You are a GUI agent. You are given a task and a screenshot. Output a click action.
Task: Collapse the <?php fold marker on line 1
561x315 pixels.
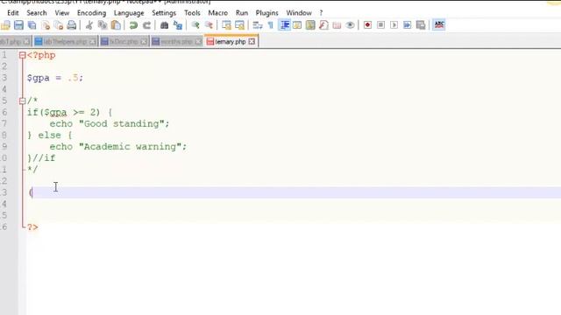click(22, 55)
